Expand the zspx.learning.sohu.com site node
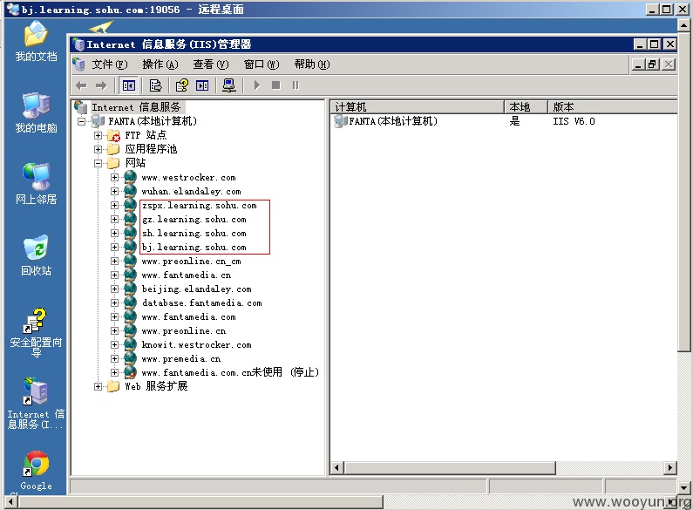 point(114,205)
